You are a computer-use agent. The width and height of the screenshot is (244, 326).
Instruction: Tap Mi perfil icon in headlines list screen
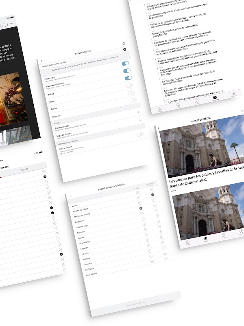196,101
